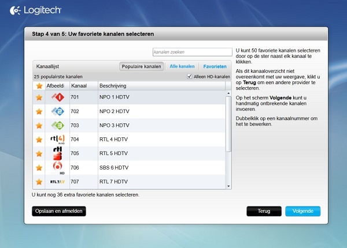The height and width of the screenshot is (248, 347).
Task: Click the NPO 2 channel logo
Action: [x=58, y=111]
